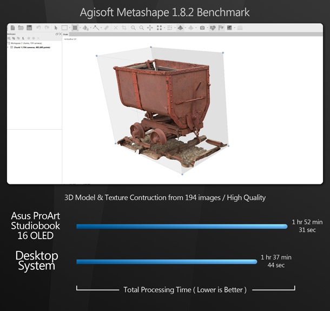330x311 pixels.
Task: Select the Navigation arrow pointer tool
Action: click(x=56, y=28)
